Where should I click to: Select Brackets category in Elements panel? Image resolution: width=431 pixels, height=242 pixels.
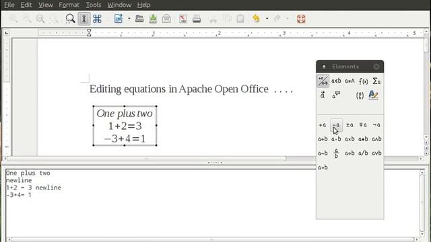[360, 95]
